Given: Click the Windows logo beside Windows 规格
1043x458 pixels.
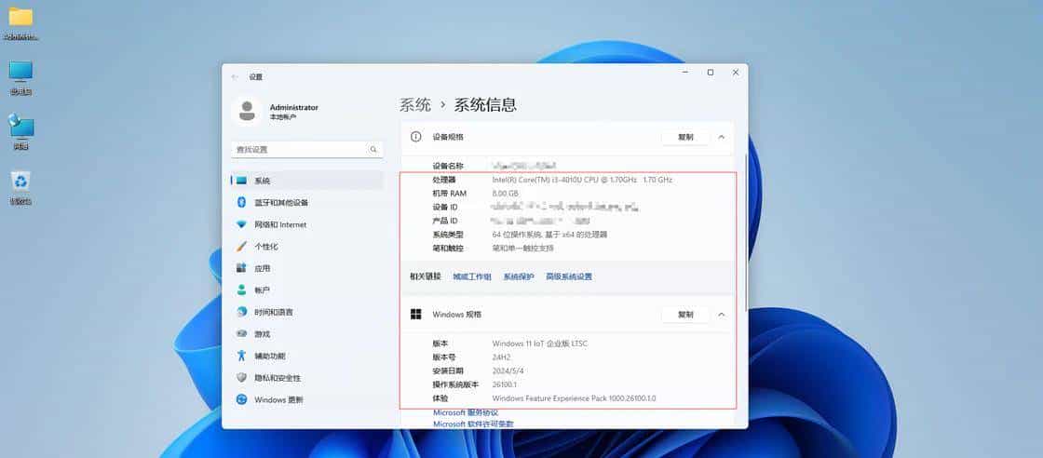Looking at the screenshot, I should point(416,315).
